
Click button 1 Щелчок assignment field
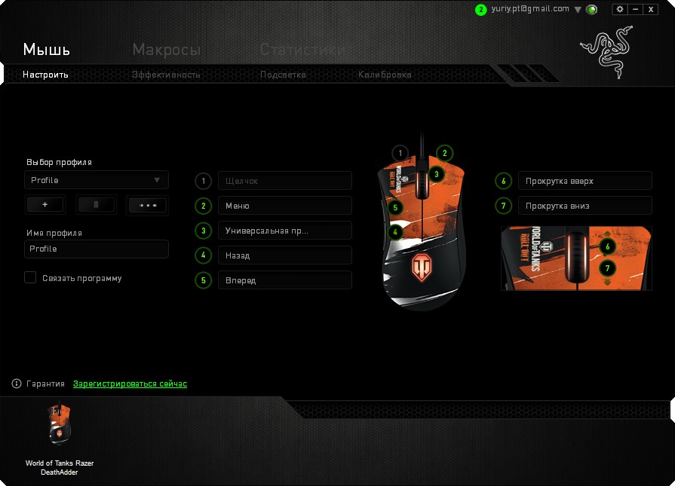(x=285, y=181)
